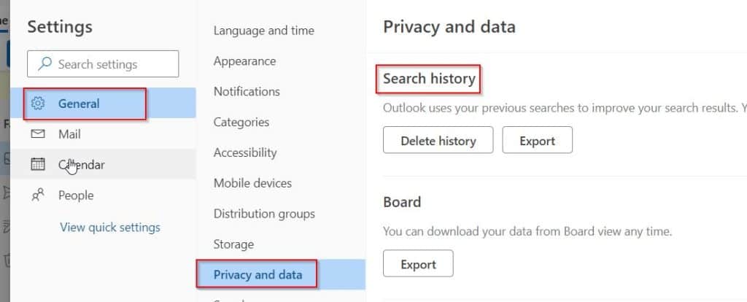Export Board data with Export button
Viewport: 747px width, 302px height.
pyautogui.click(x=418, y=263)
